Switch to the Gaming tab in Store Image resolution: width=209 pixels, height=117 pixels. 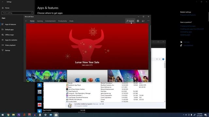(x=40, y=21)
